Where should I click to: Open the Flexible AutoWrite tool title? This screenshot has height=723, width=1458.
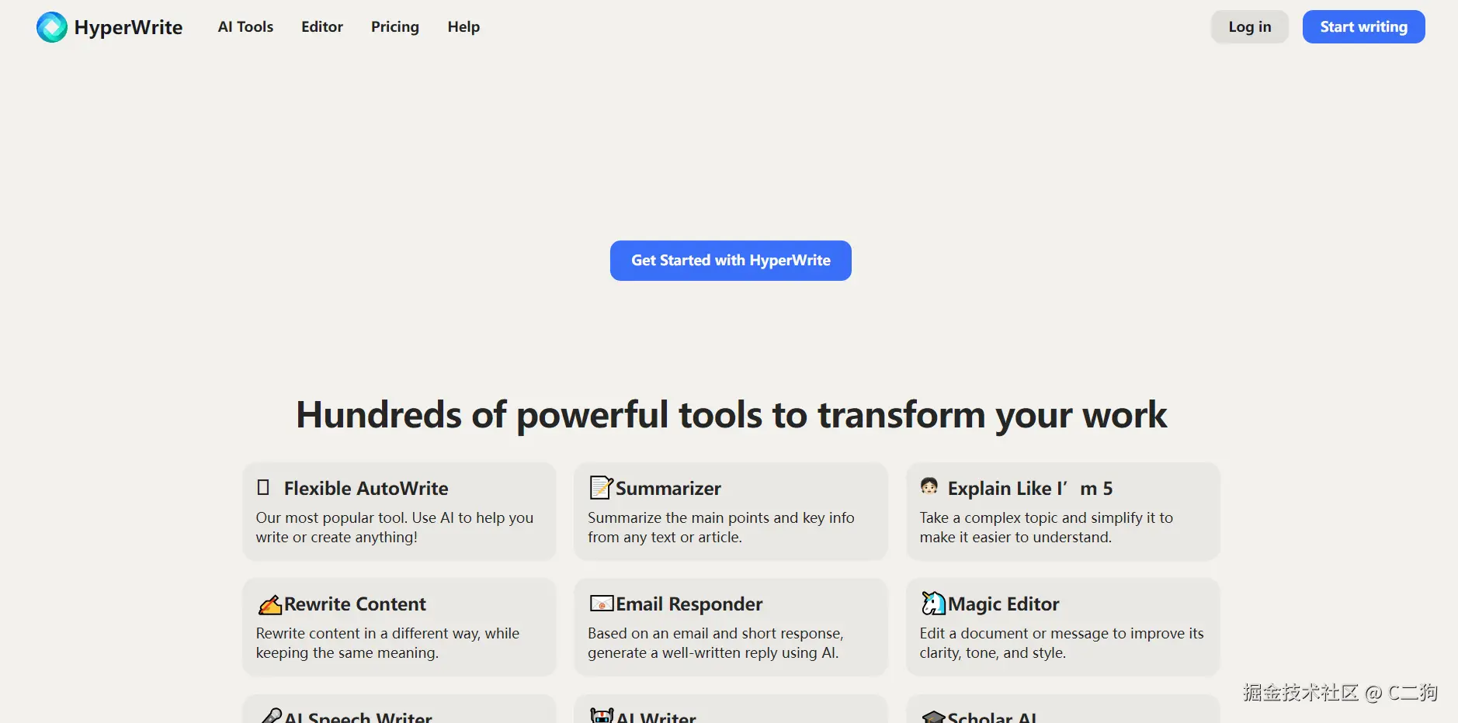click(366, 488)
